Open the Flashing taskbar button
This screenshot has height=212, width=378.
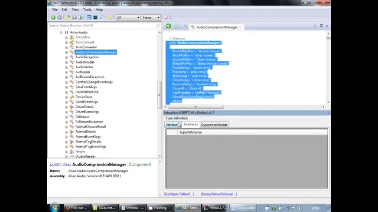coord(160,208)
